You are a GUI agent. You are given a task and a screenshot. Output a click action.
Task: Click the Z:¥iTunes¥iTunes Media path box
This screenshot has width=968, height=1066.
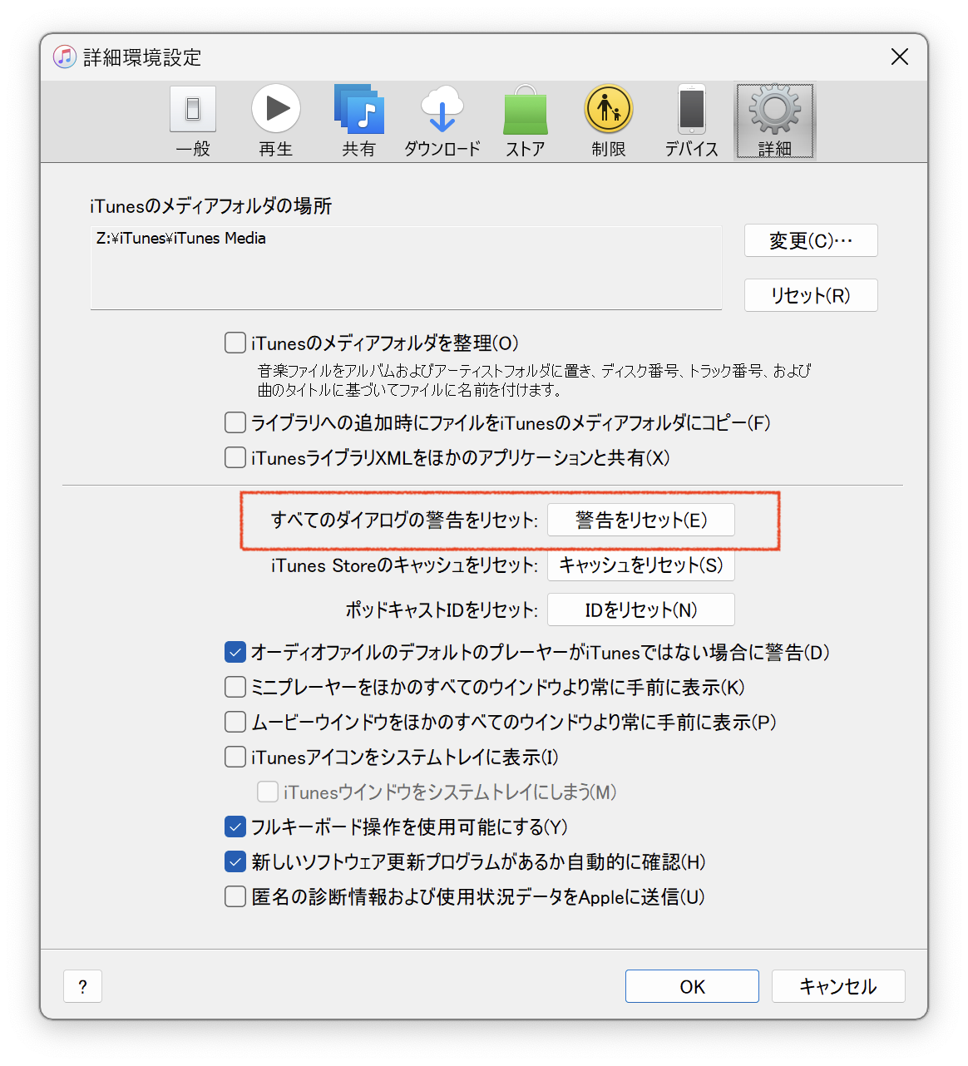406,268
